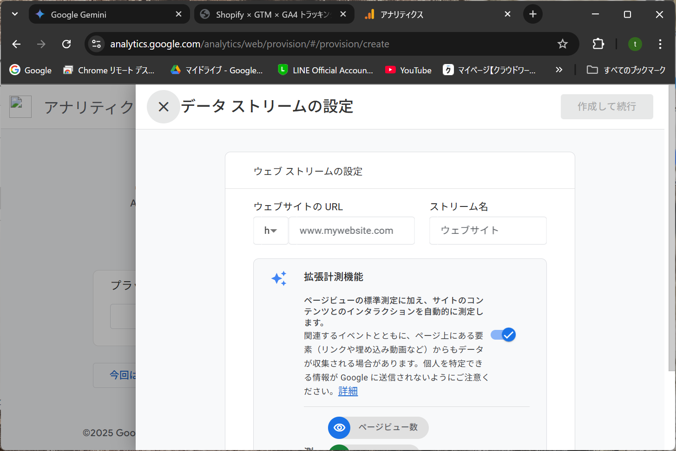Open a new browser tab
Screen dimensions: 676x451
tap(533, 14)
